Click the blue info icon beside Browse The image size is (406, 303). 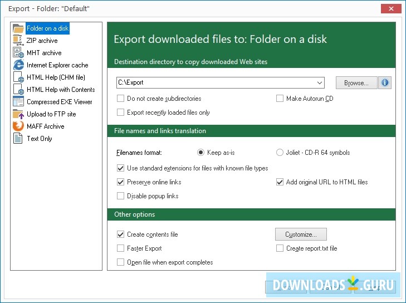tap(385, 82)
